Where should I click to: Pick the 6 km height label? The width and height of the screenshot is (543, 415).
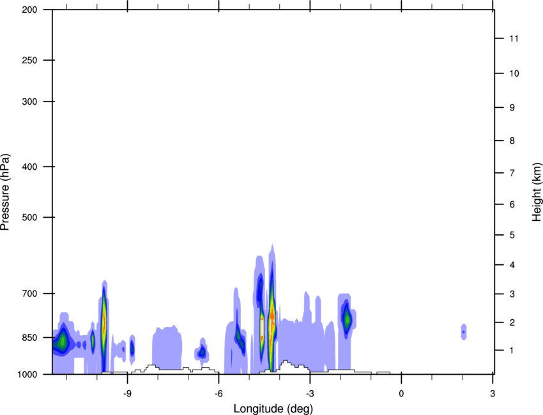coord(512,204)
